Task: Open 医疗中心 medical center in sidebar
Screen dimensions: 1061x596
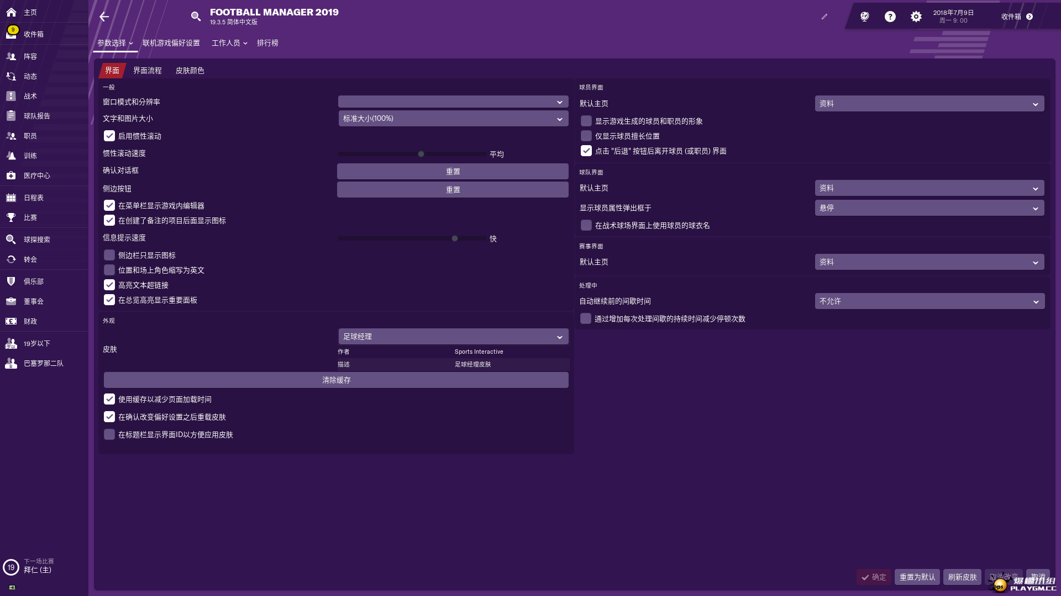Action: point(36,175)
